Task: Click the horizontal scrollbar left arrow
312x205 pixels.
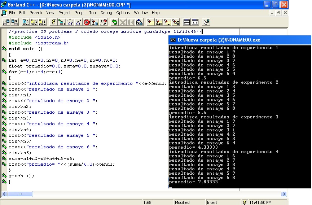Action: [x=4, y=194]
